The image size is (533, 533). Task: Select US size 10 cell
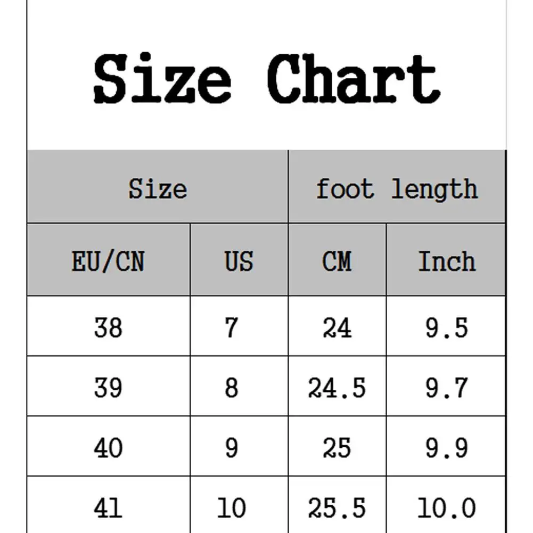click(x=231, y=507)
